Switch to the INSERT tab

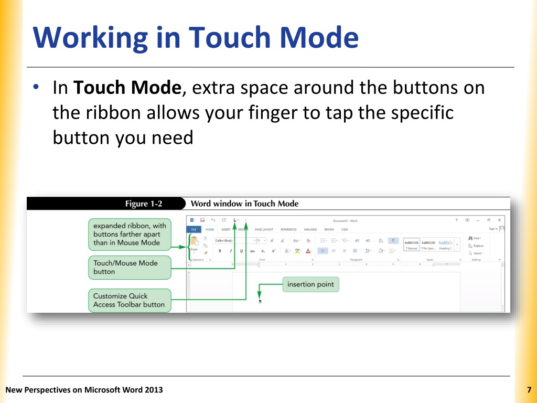[225, 230]
